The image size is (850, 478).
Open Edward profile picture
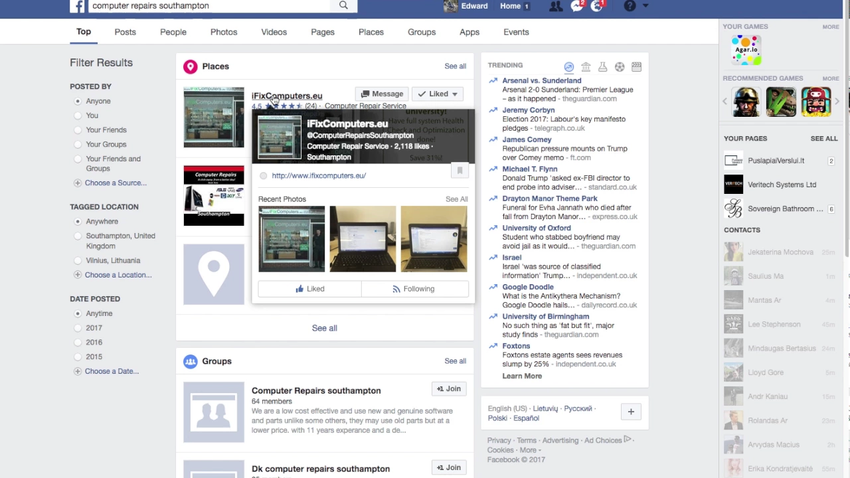pyautogui.click(x=450, y=6)
